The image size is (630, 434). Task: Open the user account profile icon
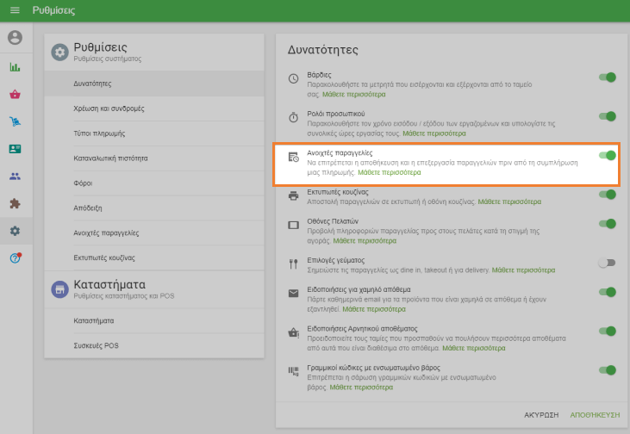[x=15, y=38]
